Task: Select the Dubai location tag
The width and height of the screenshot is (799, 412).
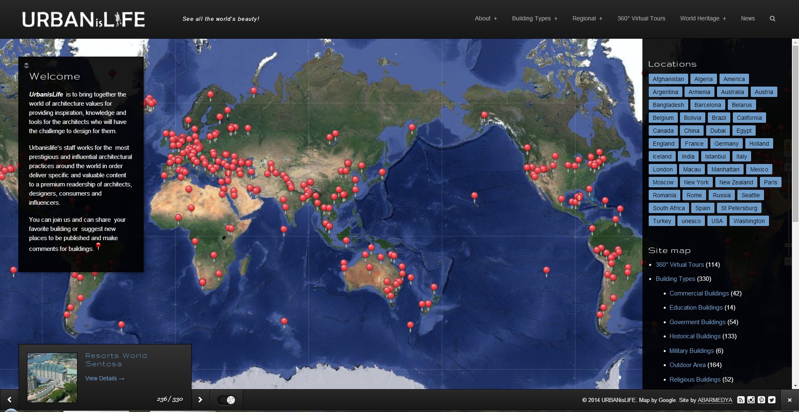Action: [718, 131]
